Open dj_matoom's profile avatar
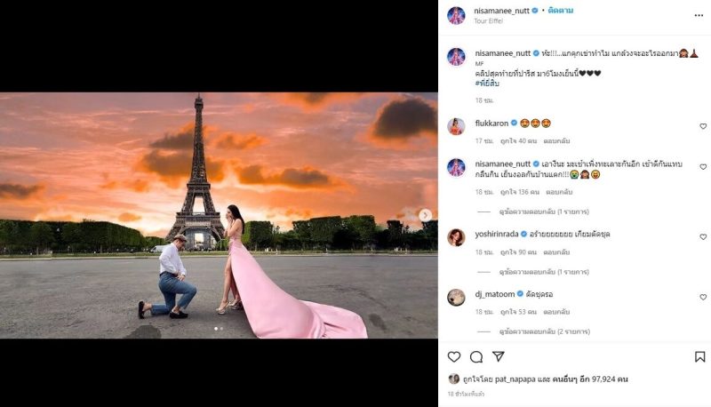 point(456,298)
